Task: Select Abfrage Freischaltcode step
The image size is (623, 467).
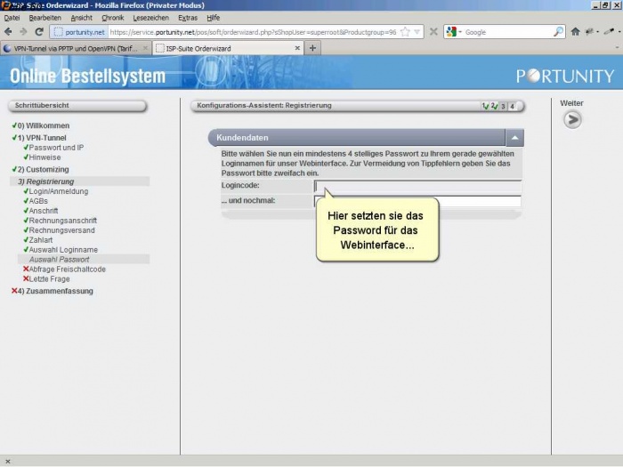Action: (67, 270)
